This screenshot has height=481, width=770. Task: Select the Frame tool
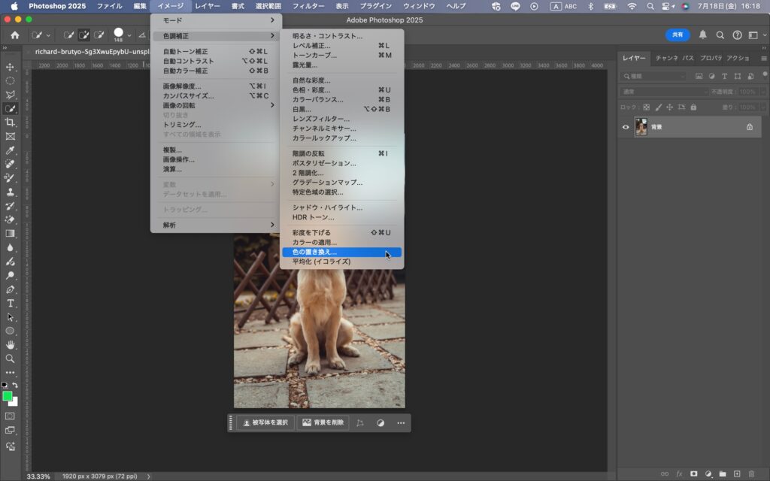[10, 137]
